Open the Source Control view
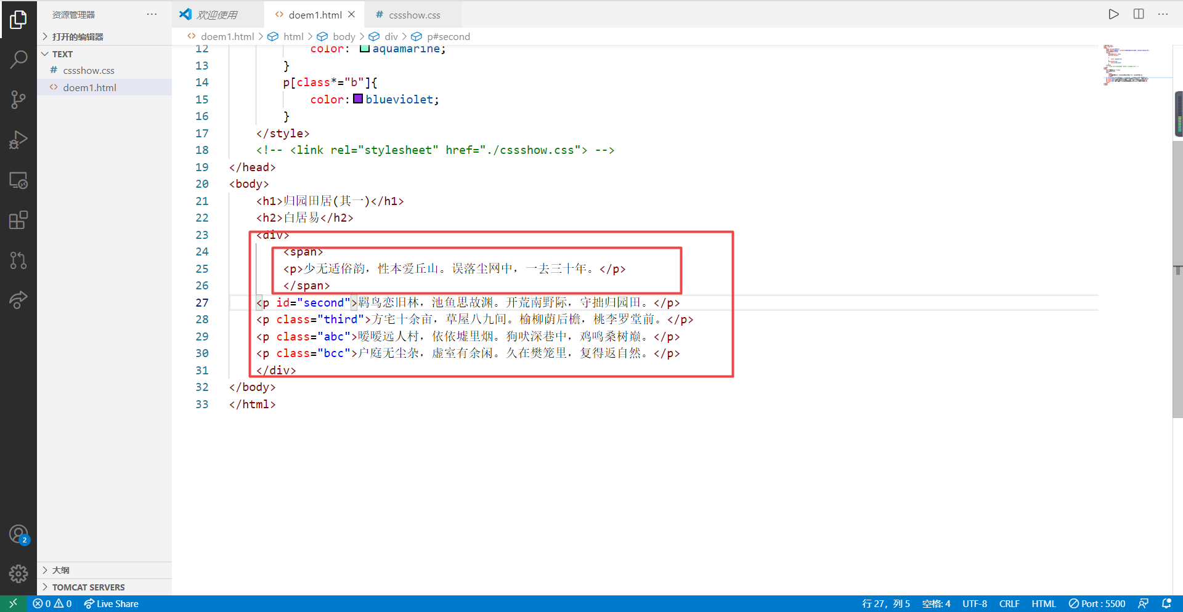Image resolution: width=1183 pixels, height=612 pixels. [18, 100]
